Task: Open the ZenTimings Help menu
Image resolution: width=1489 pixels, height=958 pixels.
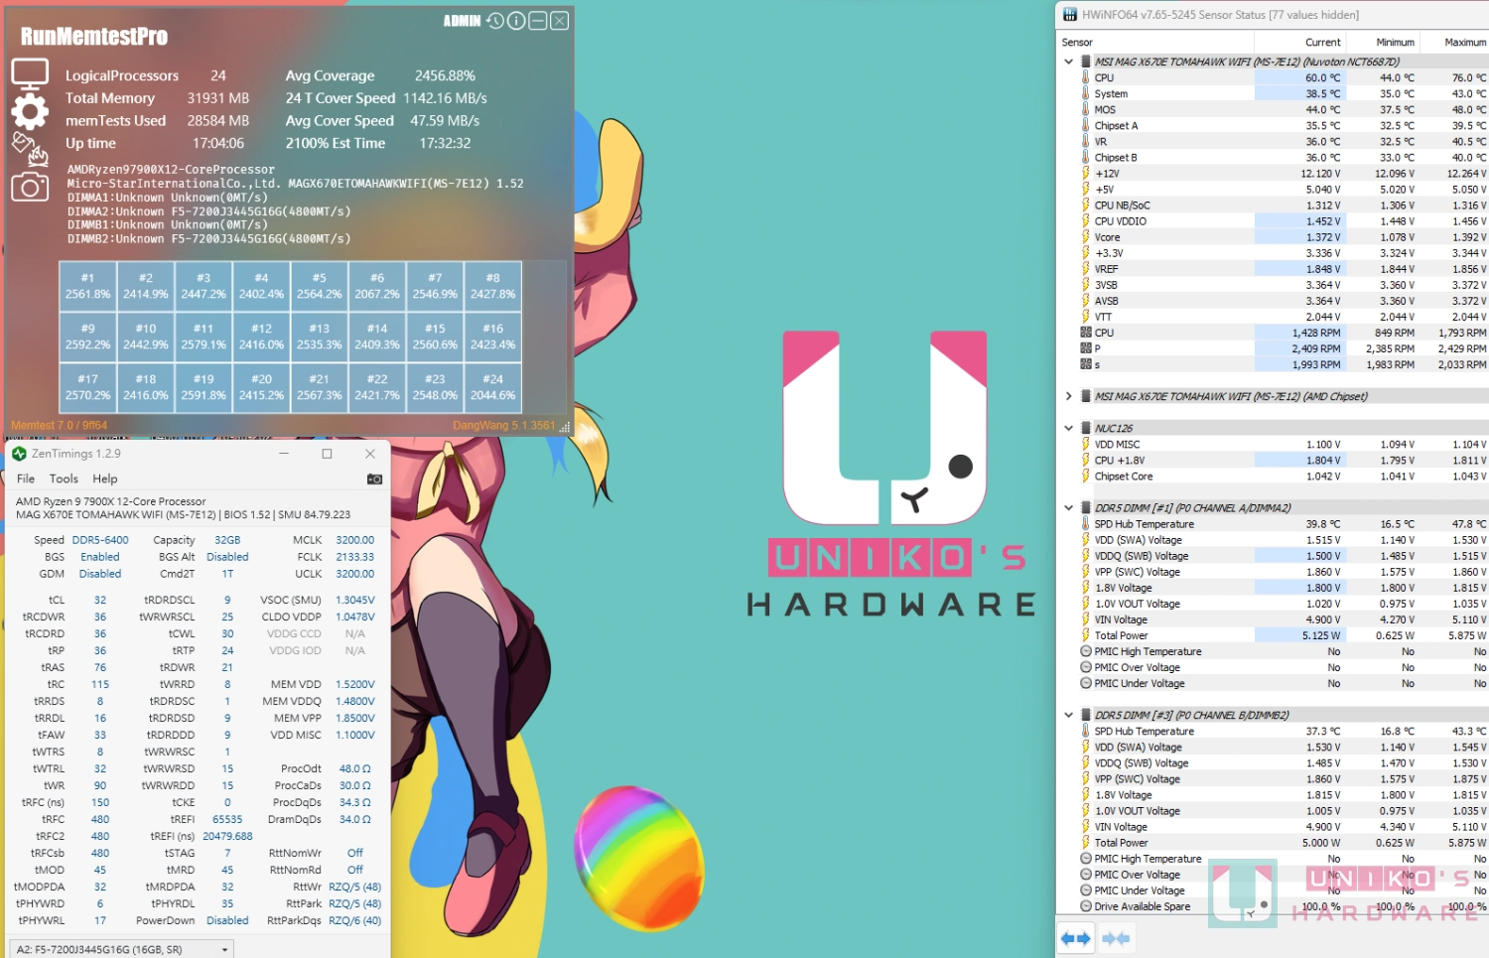Action: pos(105,479)
